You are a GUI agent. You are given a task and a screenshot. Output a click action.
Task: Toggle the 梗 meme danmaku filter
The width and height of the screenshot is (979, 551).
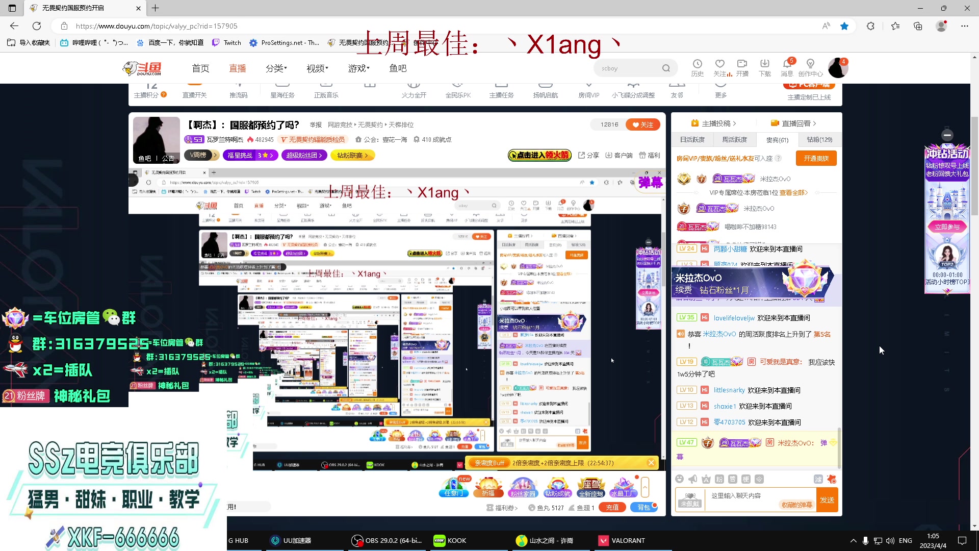(x=746, y=479)
